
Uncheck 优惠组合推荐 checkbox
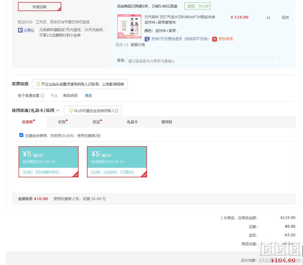tap(22, 135)
